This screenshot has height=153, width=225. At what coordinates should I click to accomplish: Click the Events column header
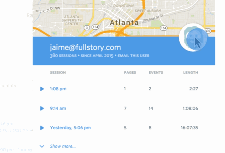156,72
